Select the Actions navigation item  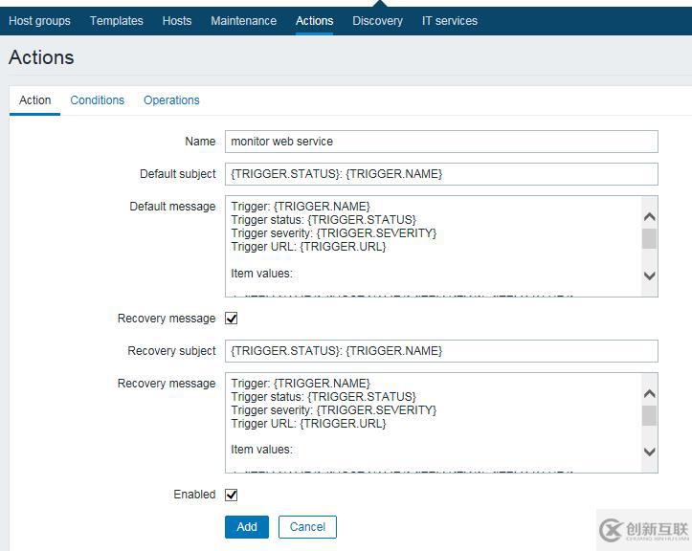tap(314, 21)
